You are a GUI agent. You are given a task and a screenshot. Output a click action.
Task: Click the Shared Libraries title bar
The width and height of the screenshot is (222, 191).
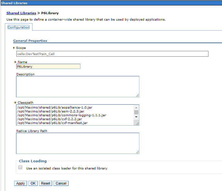(111, 3)
